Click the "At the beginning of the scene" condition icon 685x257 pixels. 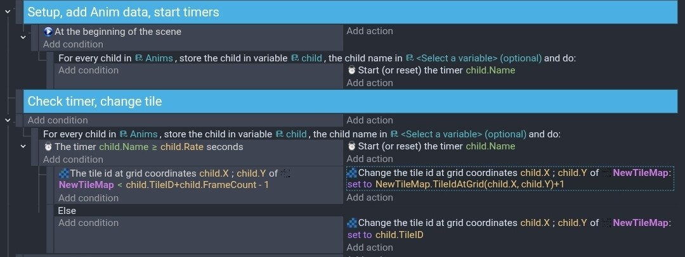coord(48,32)
